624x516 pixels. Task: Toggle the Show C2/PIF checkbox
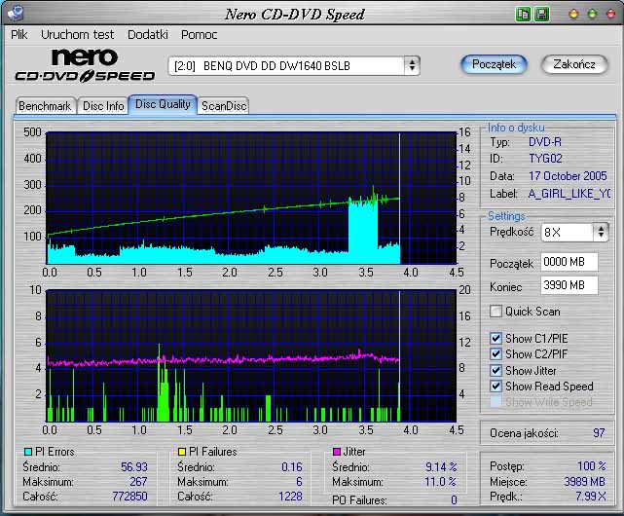[496, 354]
